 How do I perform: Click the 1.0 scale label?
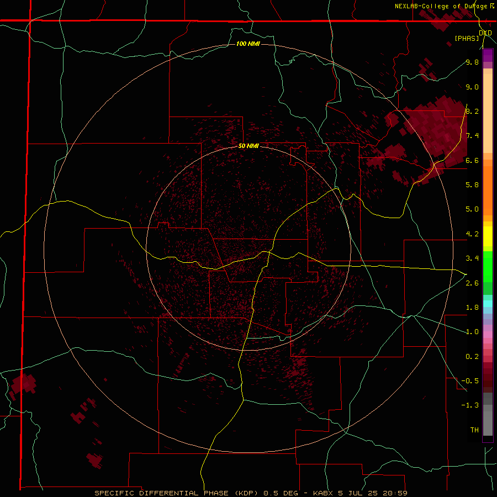tap(472, 332)
